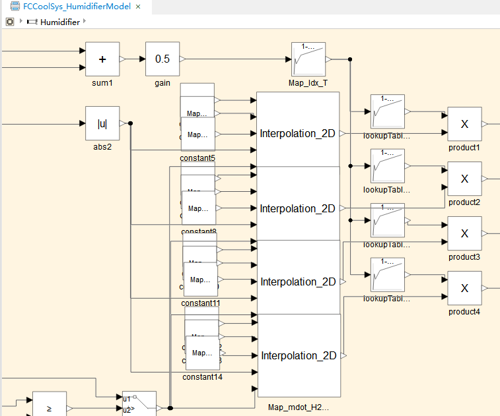Select the lookup table block feeding product2
The width and height of the screenshot is (500, 416).
click(388, 166)
